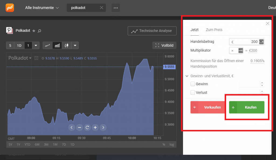Switch to candlestick chart type
Image resolution: width=276 pixels, height=160 pixels.
click(67, 45)
